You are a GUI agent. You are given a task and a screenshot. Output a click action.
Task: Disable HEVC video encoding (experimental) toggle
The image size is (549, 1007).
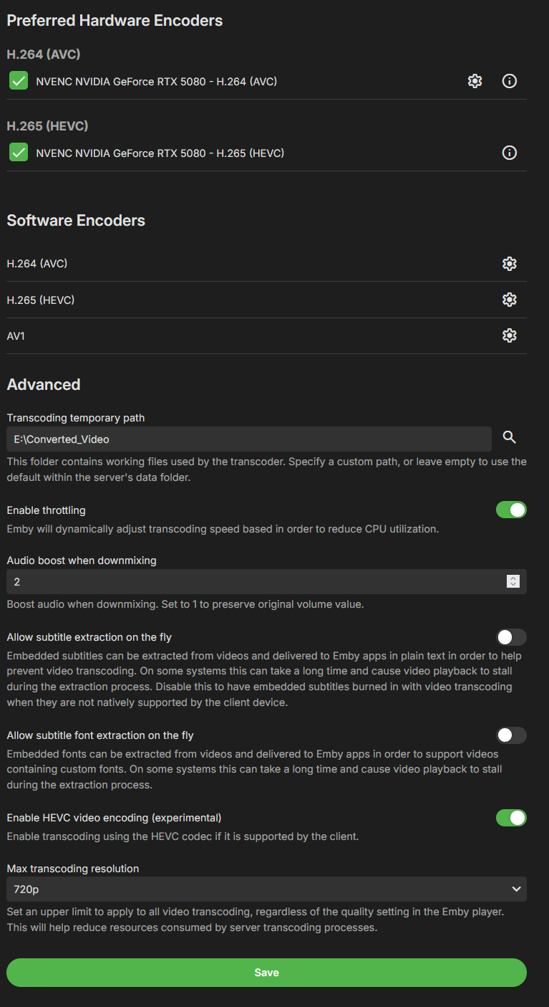(511, 818)
